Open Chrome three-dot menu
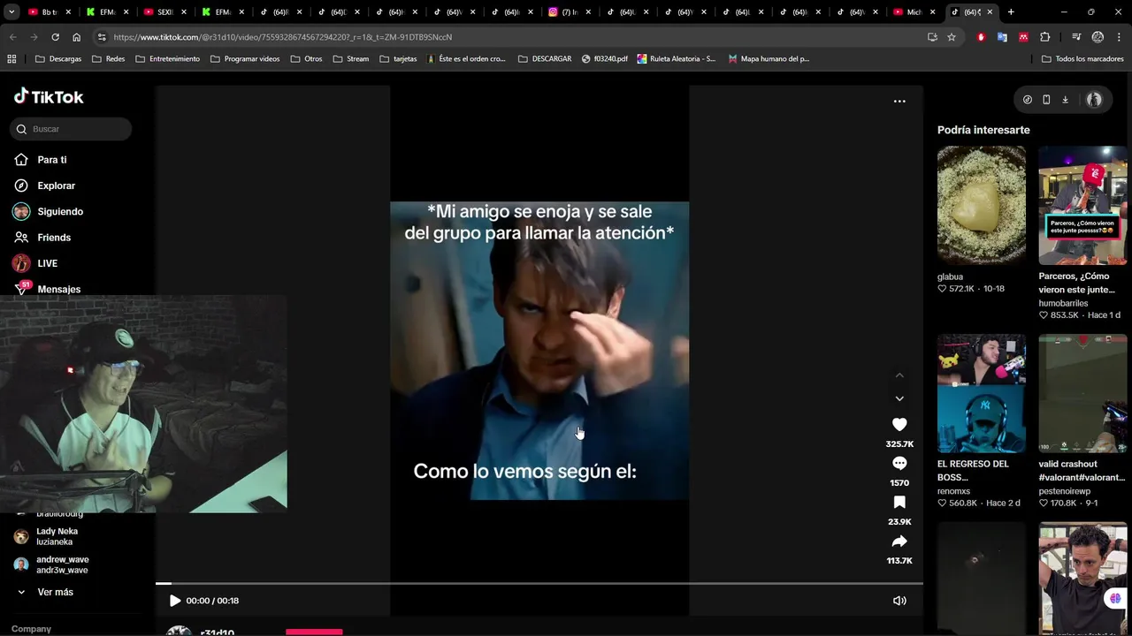 (x=1119, y=37)
